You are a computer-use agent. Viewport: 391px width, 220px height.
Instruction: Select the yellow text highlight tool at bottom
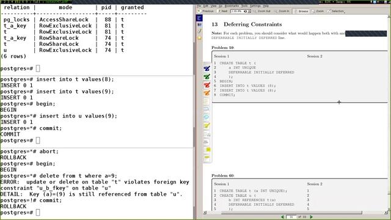(x=206, y=158)
